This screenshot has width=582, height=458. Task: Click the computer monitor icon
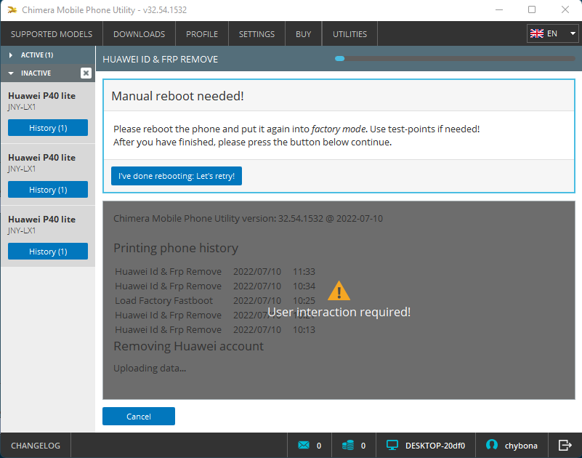tap(392, 445)
